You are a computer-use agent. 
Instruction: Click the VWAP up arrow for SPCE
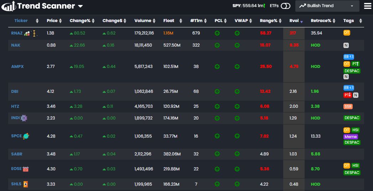(x=237, y=136)
